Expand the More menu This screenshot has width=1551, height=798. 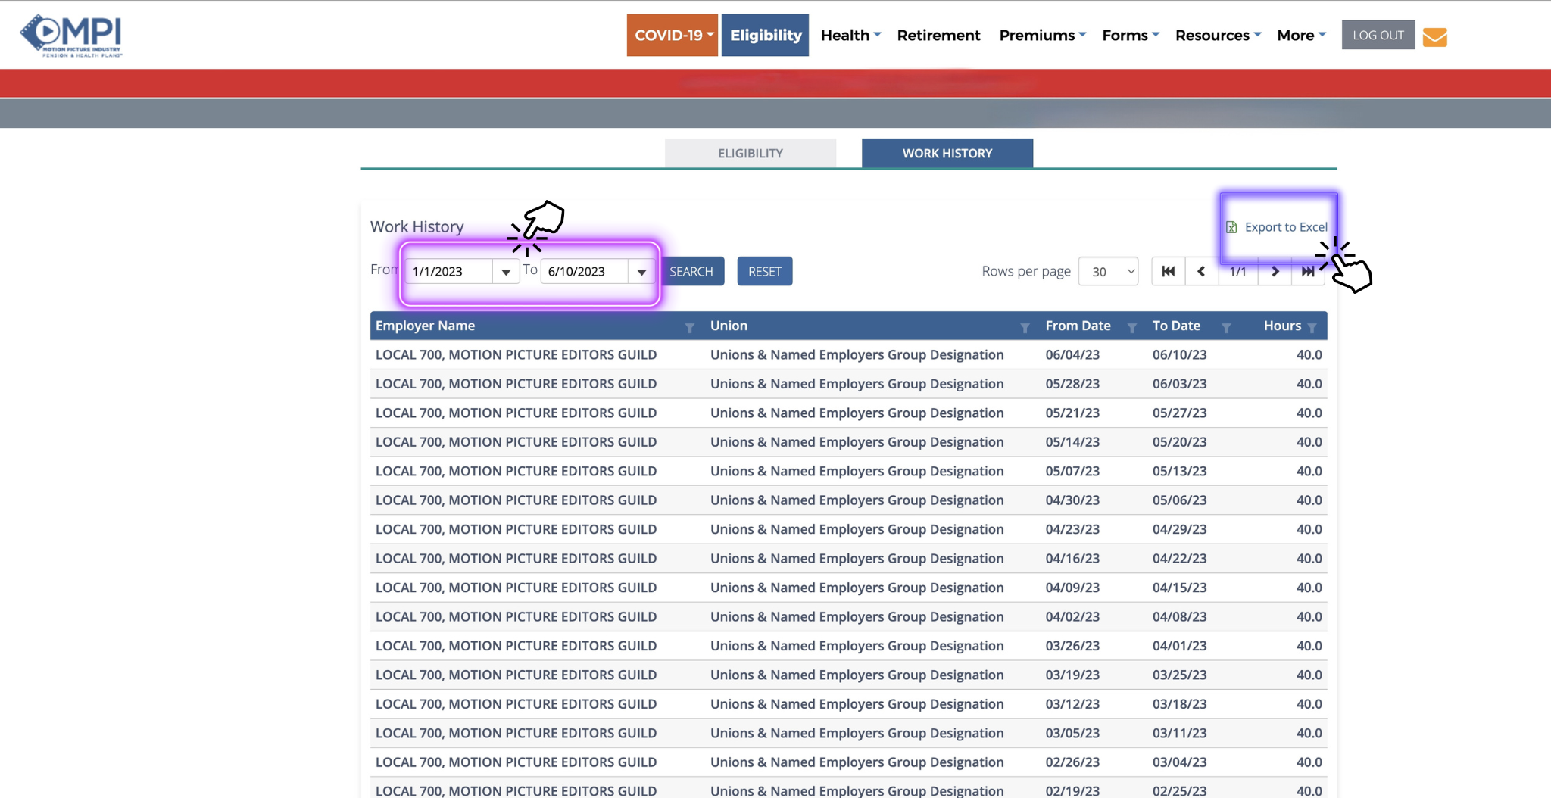pos(1301,35)
